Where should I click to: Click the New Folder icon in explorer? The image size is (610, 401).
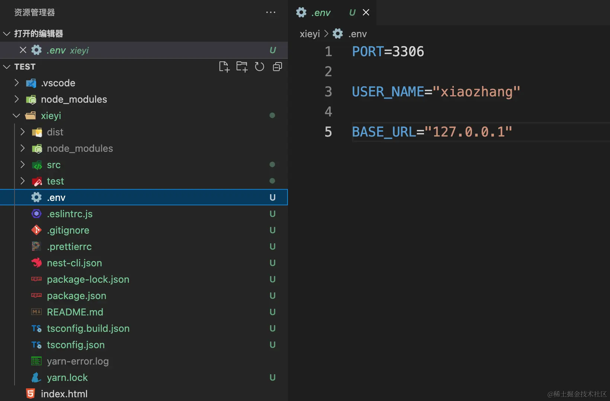(x=242, y=67)
